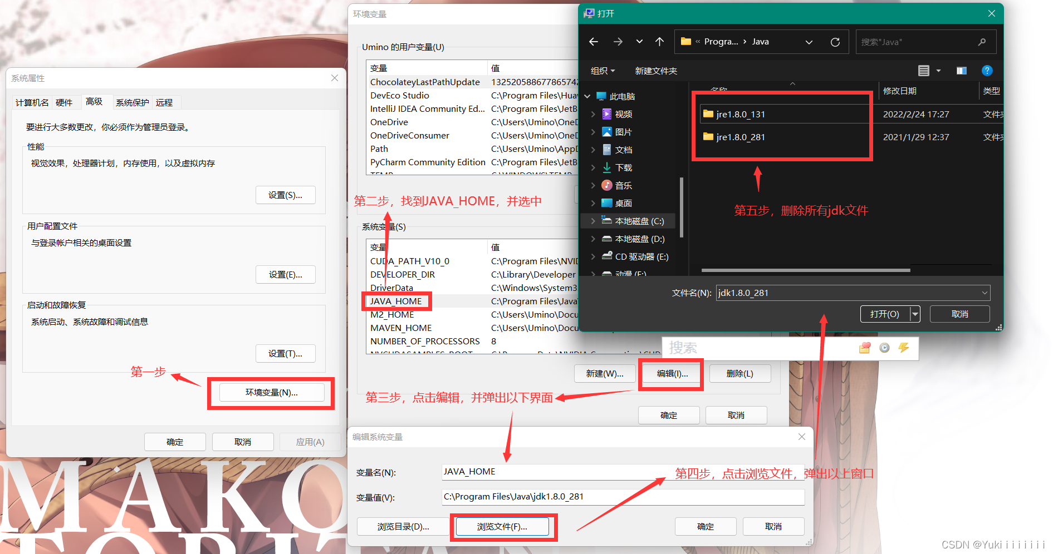
Task: Click the horizontal scrollbar in file list
Action: [x=806, y=270]
